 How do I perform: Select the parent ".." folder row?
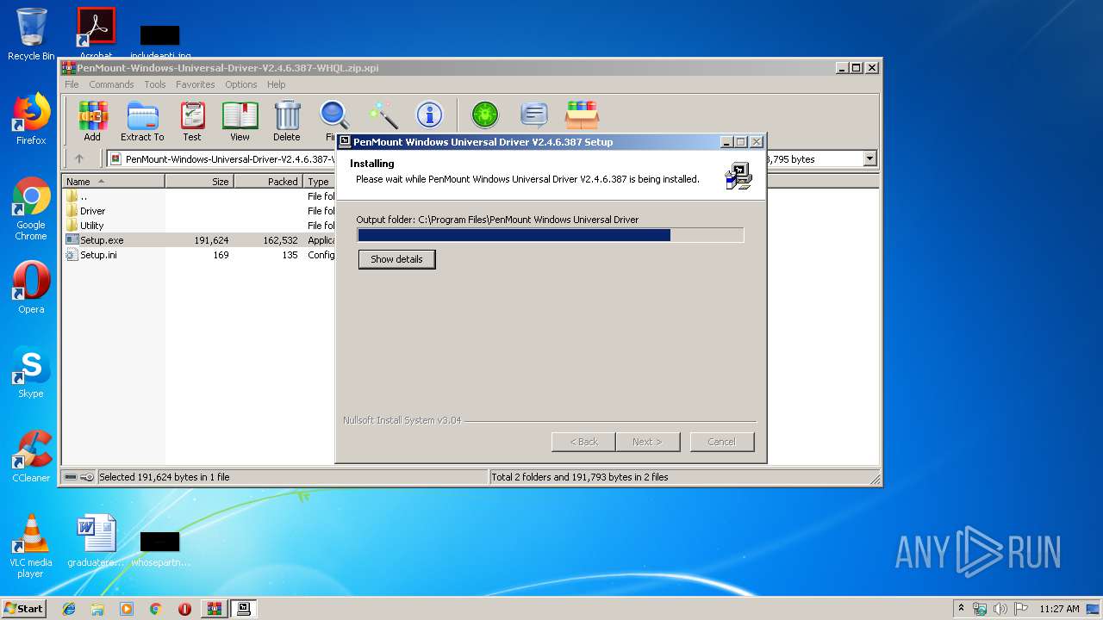pyautogui.click(x=200, y=196)
